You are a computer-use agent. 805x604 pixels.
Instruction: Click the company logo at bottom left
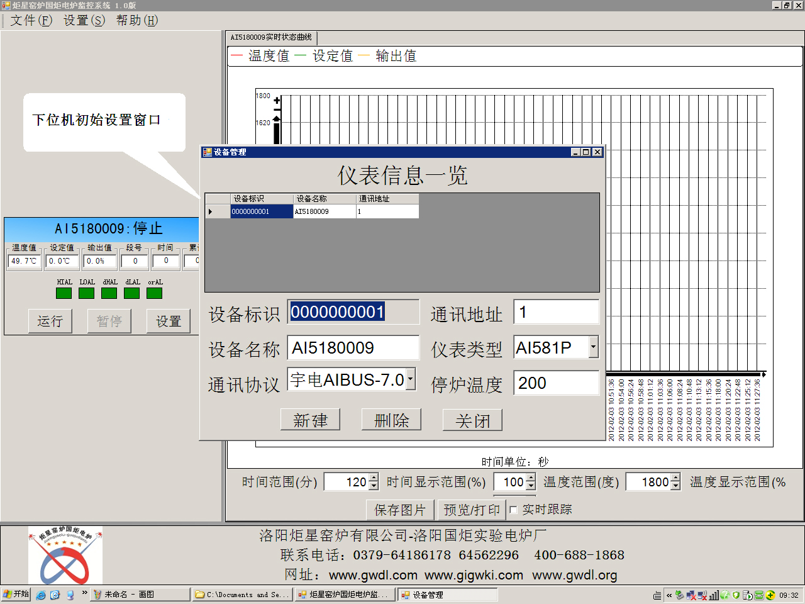coord(65,555)
